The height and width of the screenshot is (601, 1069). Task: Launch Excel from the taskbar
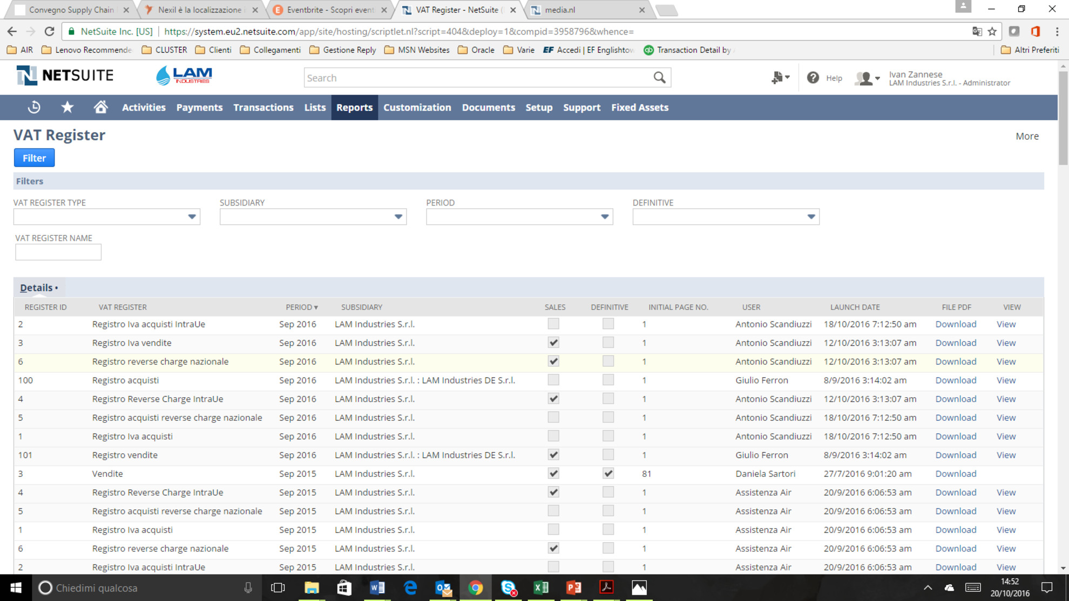coord(540,588)
